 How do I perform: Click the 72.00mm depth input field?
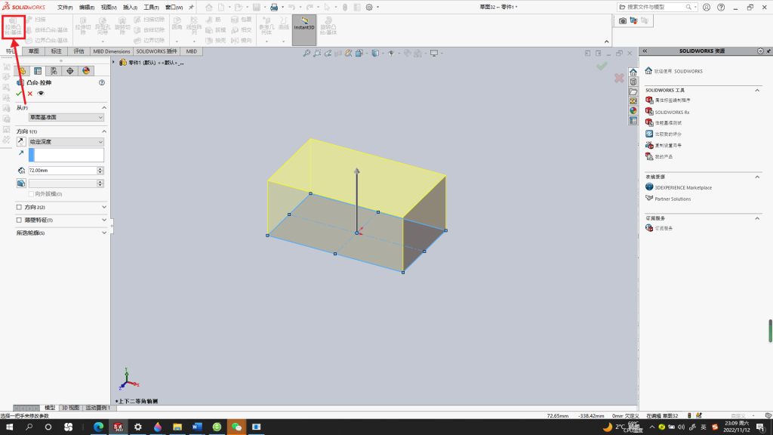coord(63,170)
